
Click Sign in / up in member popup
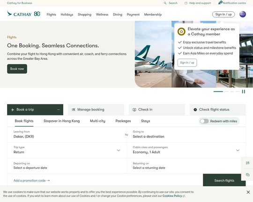[x=187, y=63]
